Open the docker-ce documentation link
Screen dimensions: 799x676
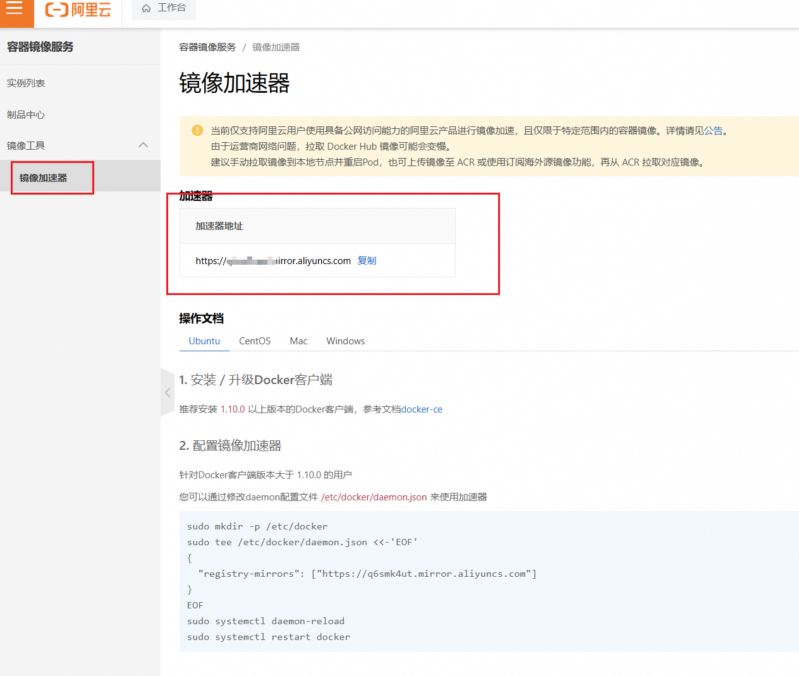(422, 409)
